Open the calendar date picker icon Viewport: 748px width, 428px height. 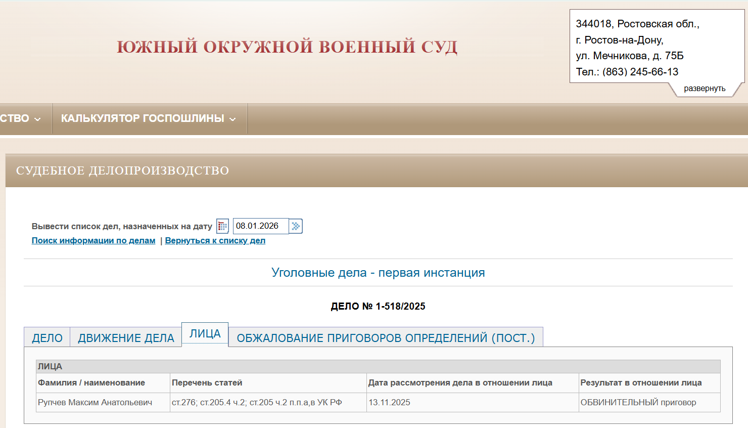pyautogui.click(x=222, y=226)
